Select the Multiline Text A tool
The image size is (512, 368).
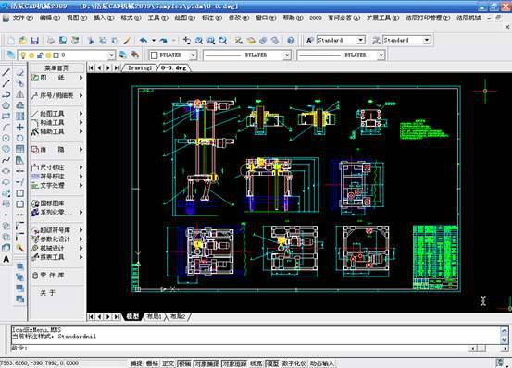click(x=6, y=260)
